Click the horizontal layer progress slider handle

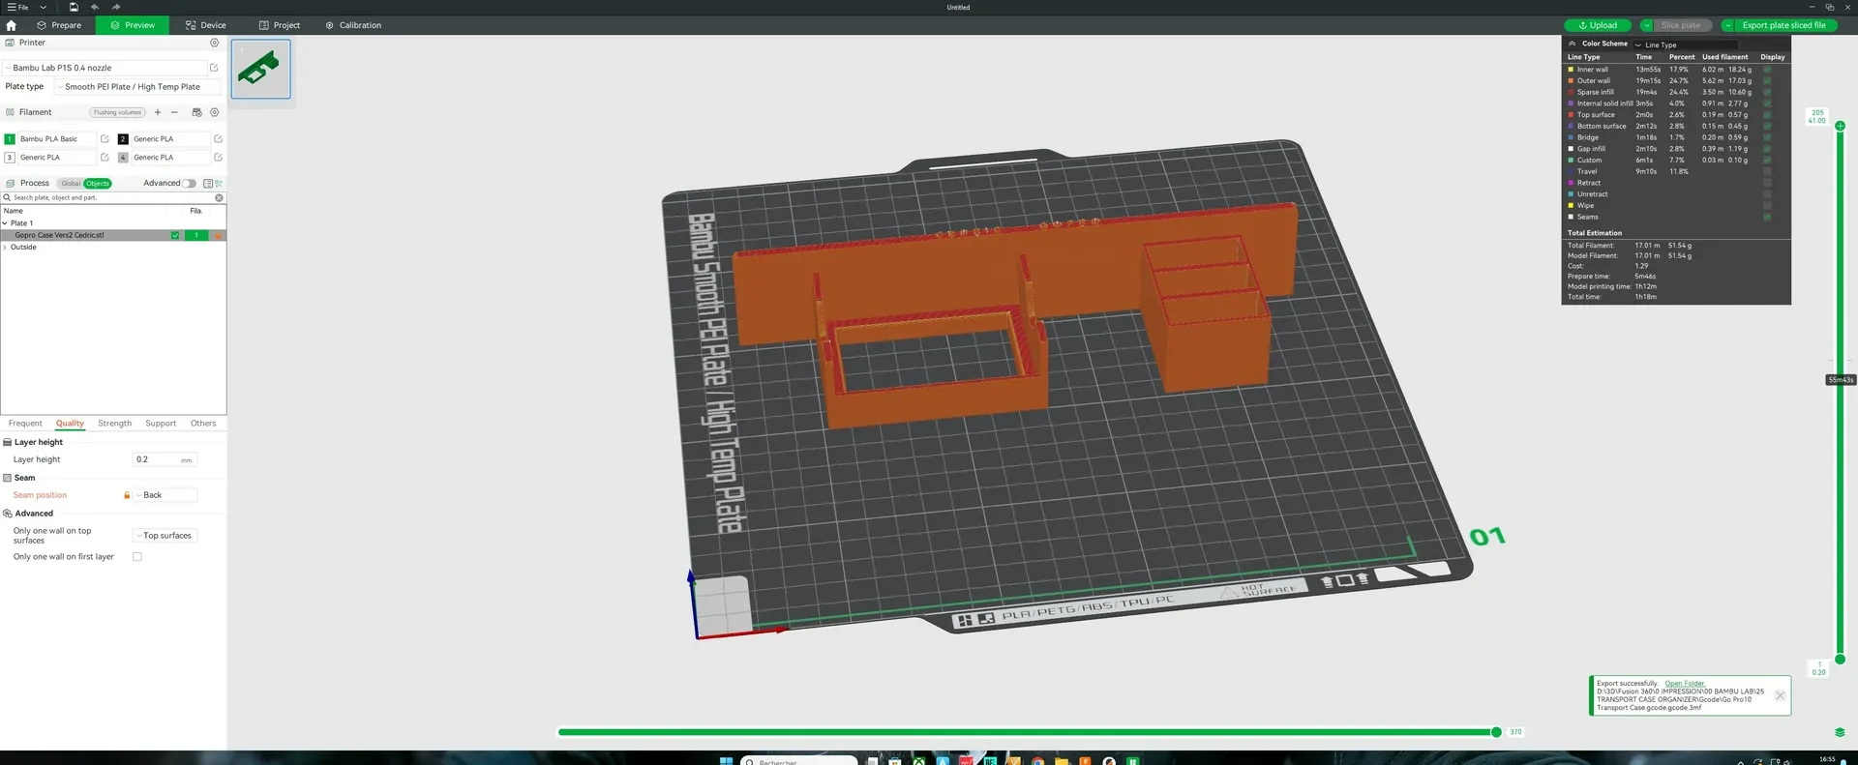tap(1496, 732)
